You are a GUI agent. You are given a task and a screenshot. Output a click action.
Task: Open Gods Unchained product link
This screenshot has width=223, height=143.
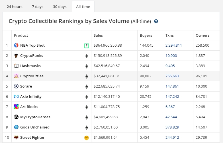pyautogui.click(x=35, y=127)
